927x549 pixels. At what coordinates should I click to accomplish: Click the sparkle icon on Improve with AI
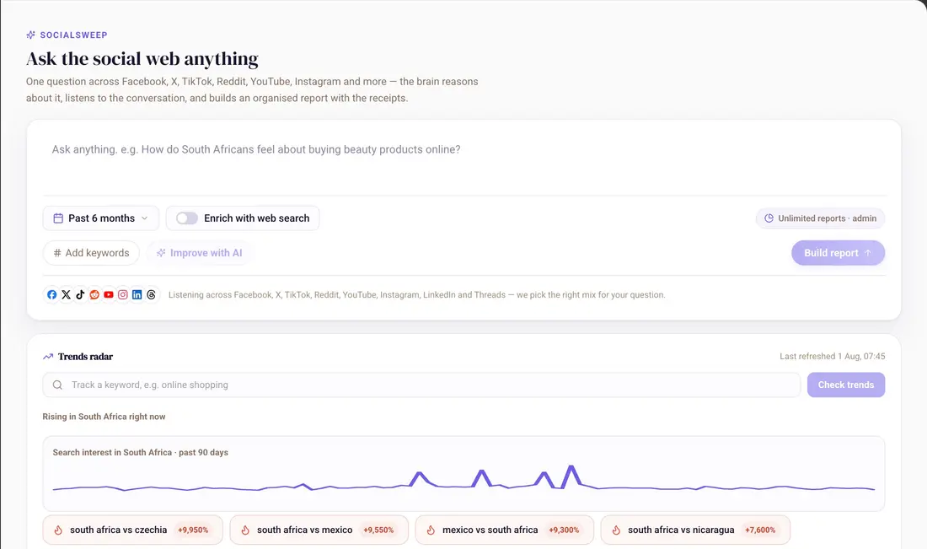(161, 253)
